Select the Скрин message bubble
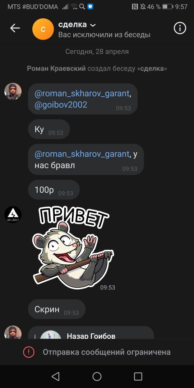This screenshot has height=388, width=194. (57, 309)
